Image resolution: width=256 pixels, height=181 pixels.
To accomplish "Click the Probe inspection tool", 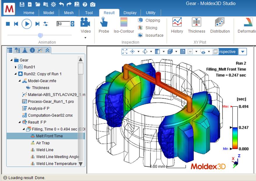I will (x=104, y=25).
